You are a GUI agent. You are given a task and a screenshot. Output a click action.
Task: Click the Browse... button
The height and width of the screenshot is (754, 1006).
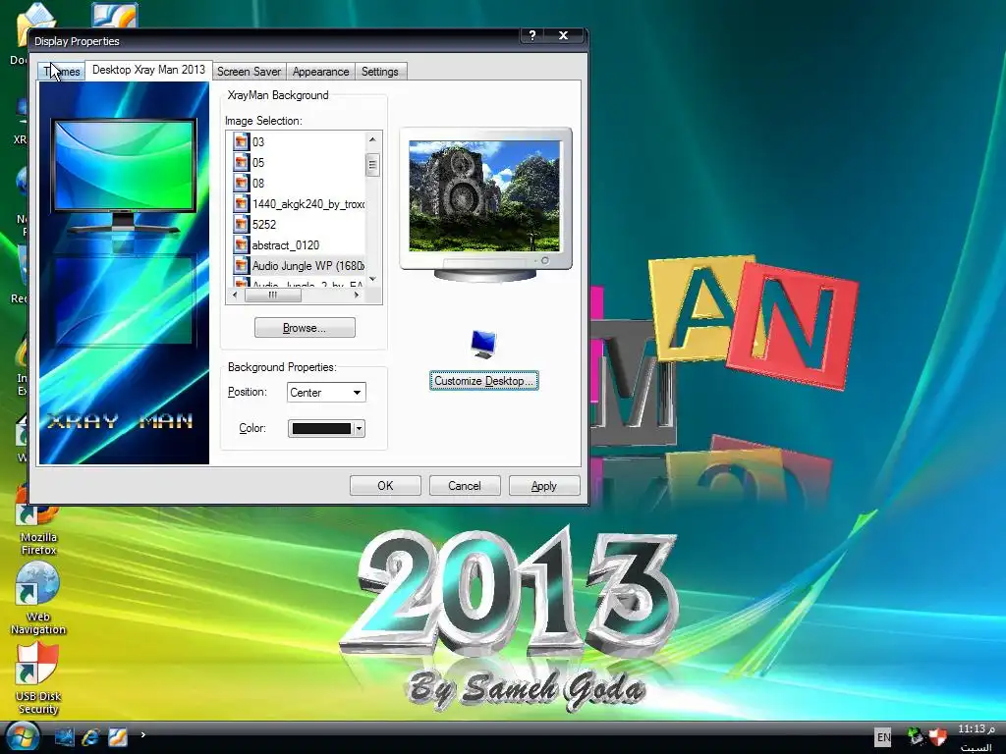(x=305, y=328)
